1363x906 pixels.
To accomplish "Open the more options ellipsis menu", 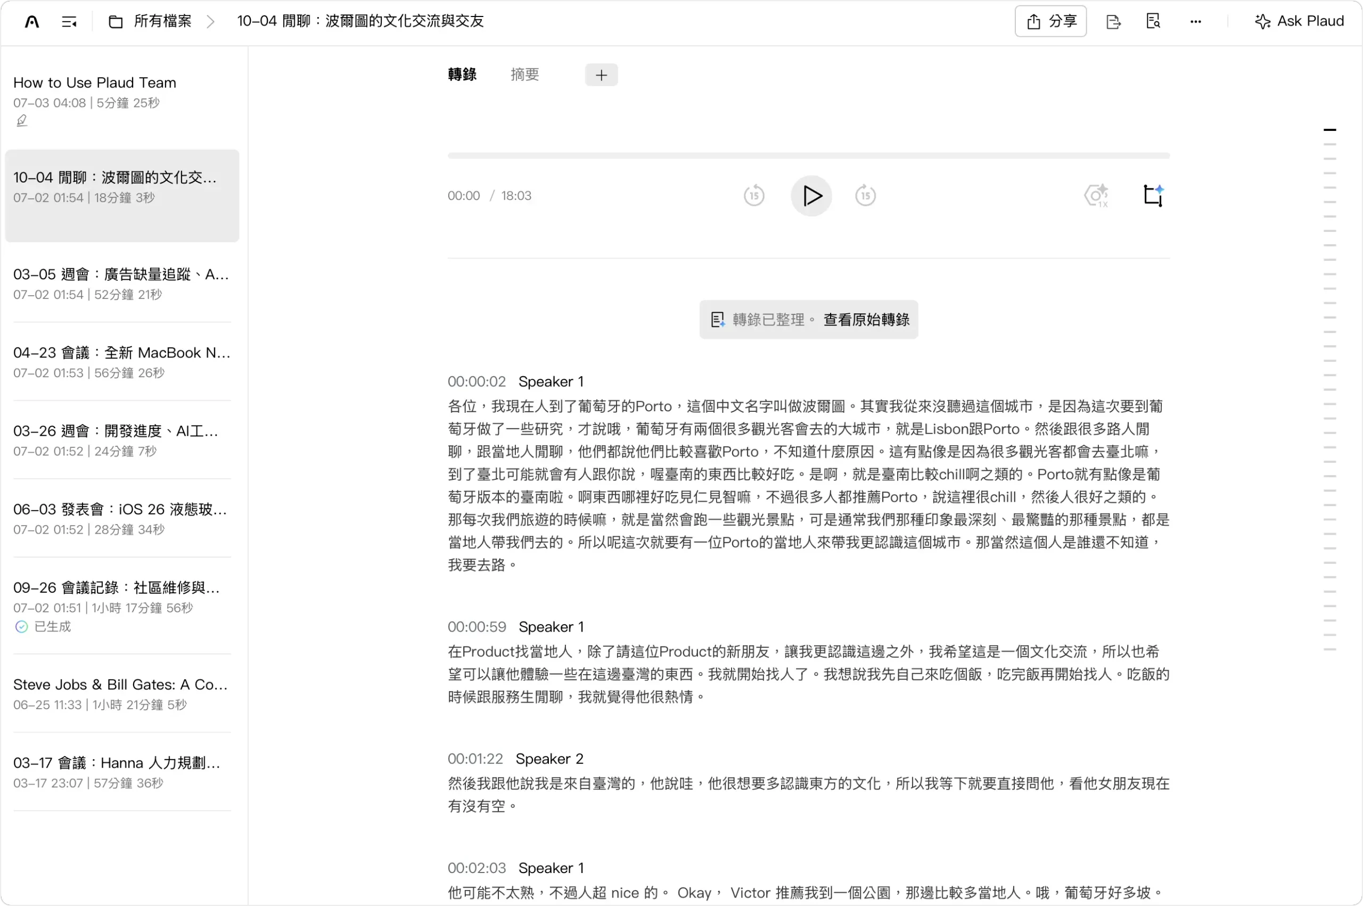I will pyautogui.click(x=1195, y=22).
